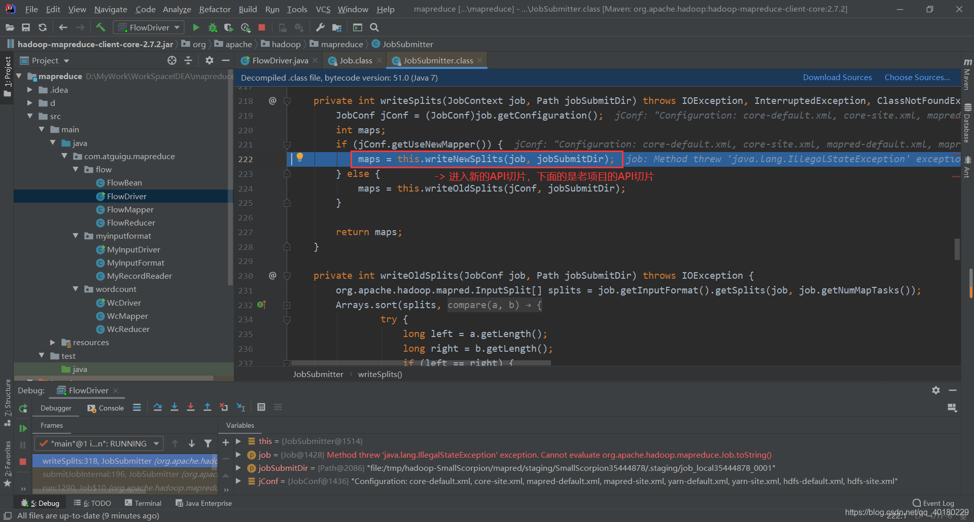The width and height of the screenshot is (974, 522).
Task: Step over in the debugger toolbar
Action: pos(158,407)
